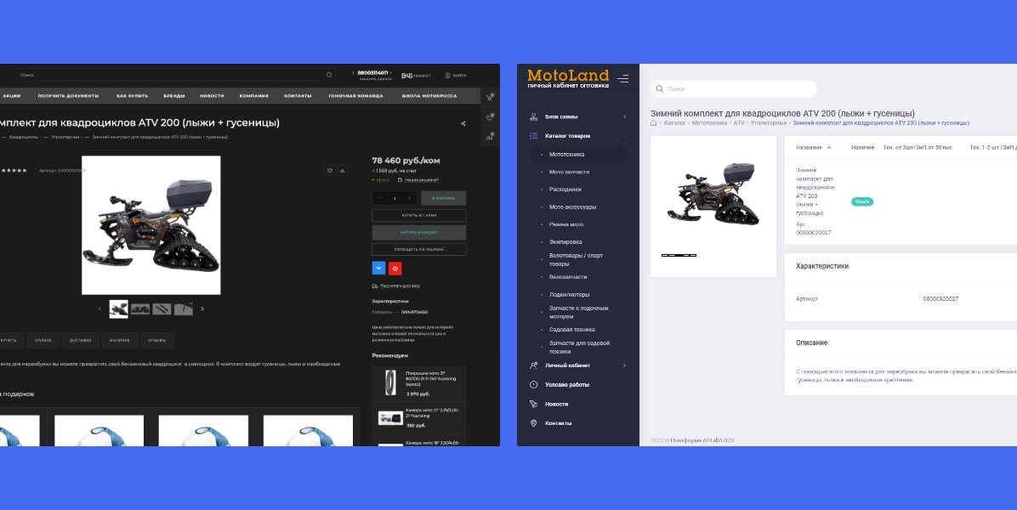Click the home icon in the cabinet breadcrumb
This screenshot has width=1017, height=510.
click(654, 122)
